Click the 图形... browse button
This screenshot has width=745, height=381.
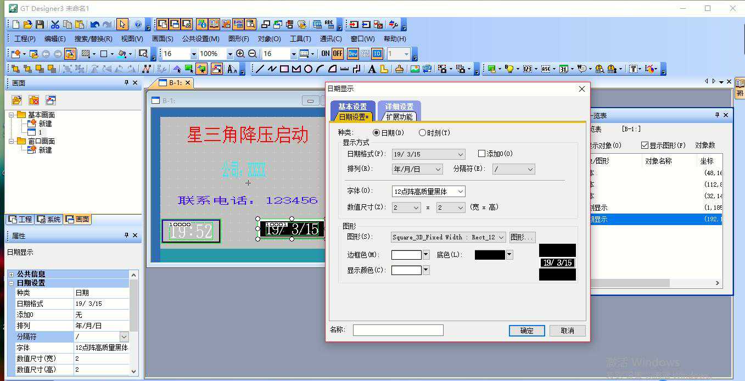(x=522, y=237)
